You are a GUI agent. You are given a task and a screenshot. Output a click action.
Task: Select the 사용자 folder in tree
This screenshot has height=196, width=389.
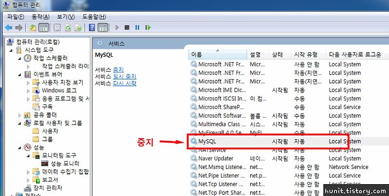click(x=50, y=131)
